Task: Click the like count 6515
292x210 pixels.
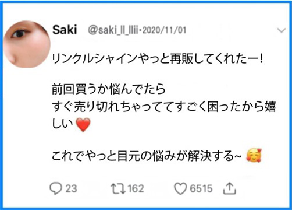Action: [x=201, y=189]
